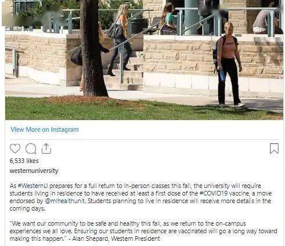Click the "Alan Shepard, Western President" attribution
This screenshot has height=246, width=285.
pos(116,238)
